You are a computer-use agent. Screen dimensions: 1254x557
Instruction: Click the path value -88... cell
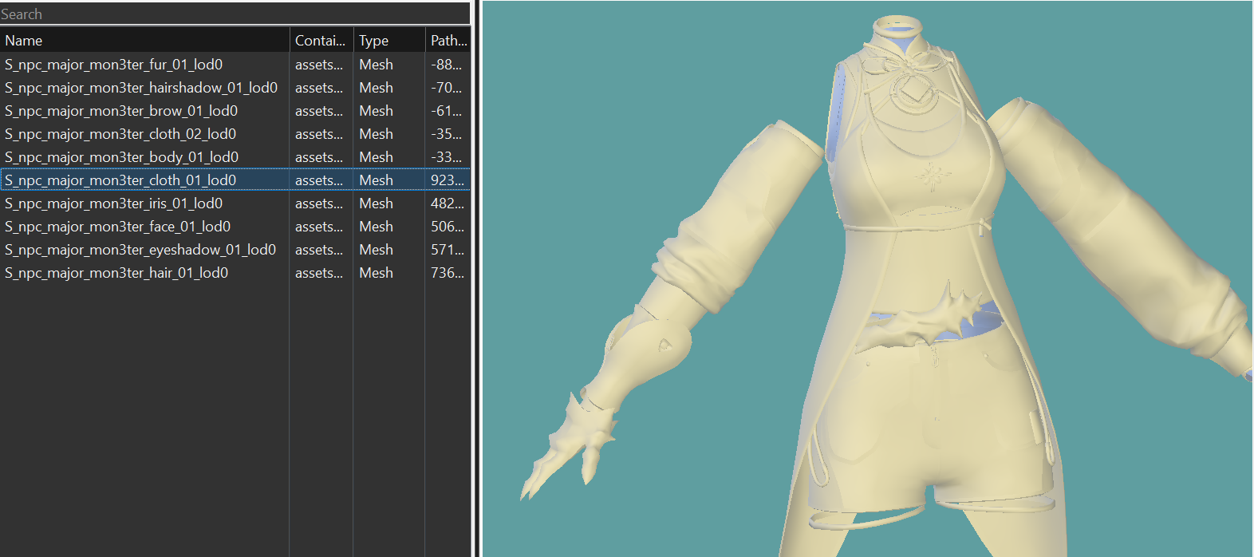[448, 65]
